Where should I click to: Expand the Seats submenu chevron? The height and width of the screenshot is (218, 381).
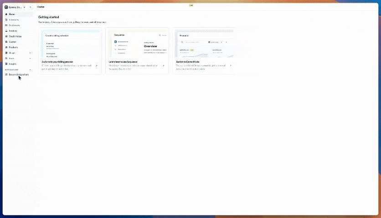coord(30,59)
